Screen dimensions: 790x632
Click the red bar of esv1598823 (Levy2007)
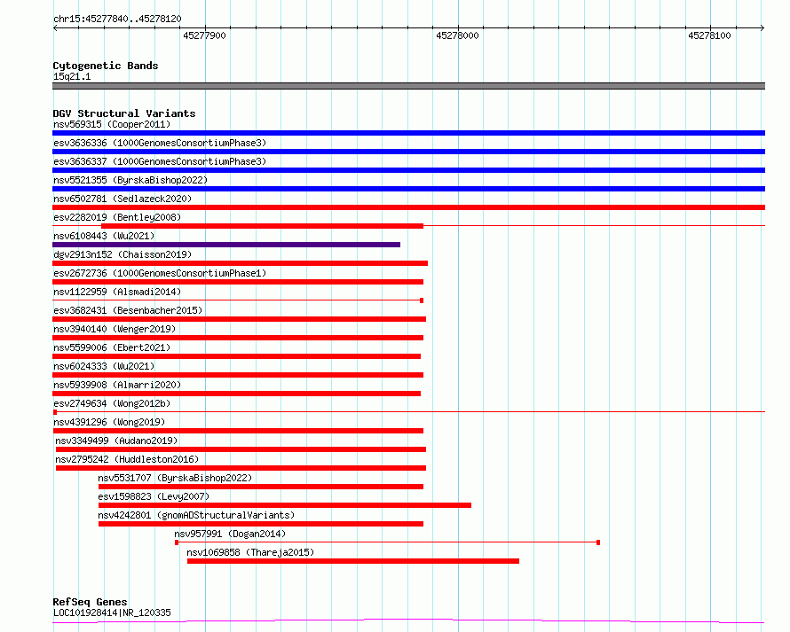285,505
